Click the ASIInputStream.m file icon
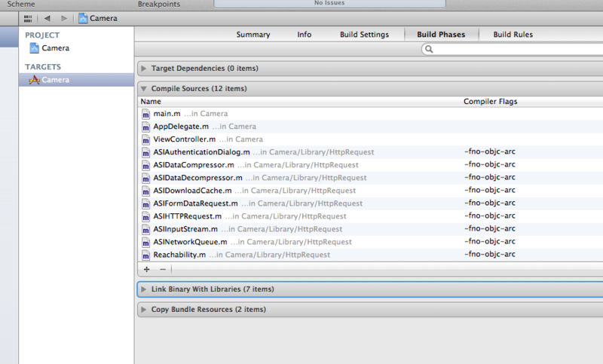Screen dimensions: 603x364 pyautogui.click(x=145, y=229)
